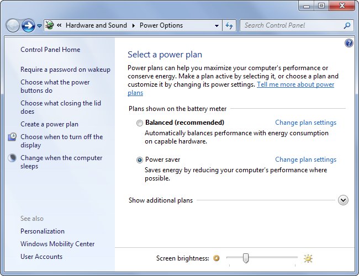Click the blue Forward arrow button

[x=28, y=25]
